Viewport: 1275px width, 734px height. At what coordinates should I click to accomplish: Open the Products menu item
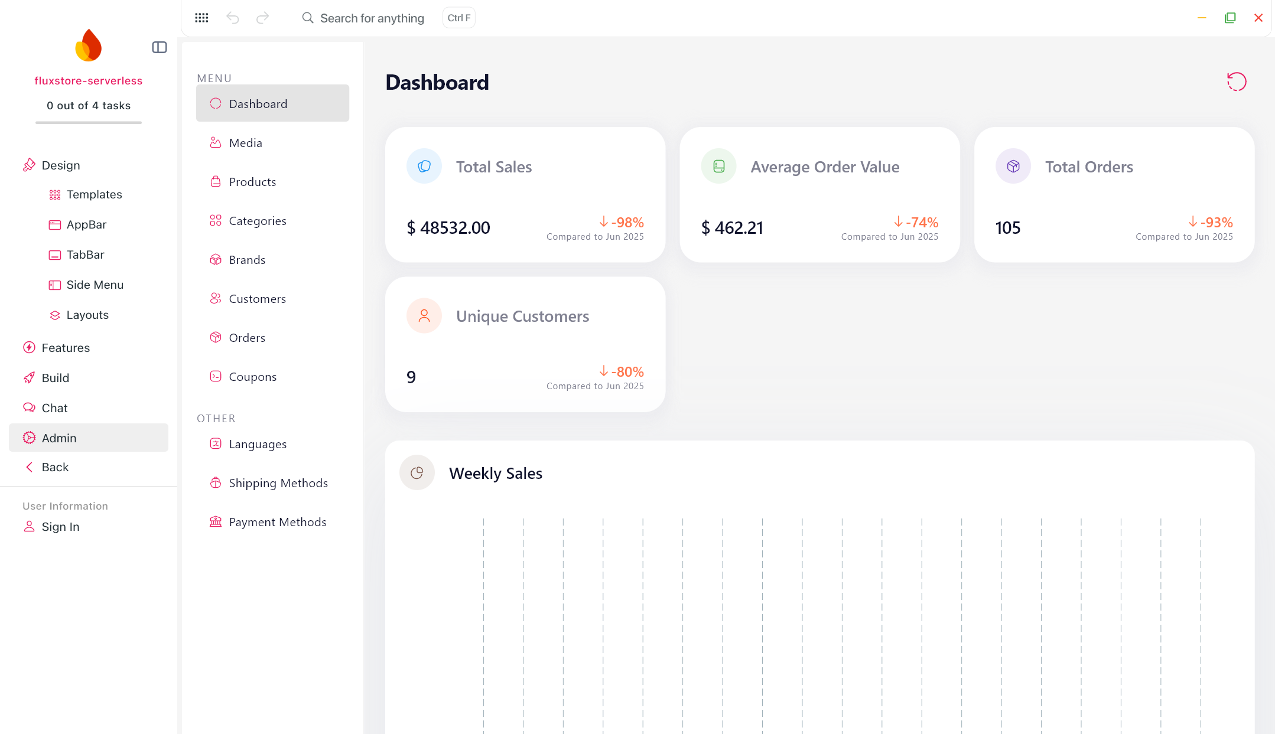tap(252, 182)
